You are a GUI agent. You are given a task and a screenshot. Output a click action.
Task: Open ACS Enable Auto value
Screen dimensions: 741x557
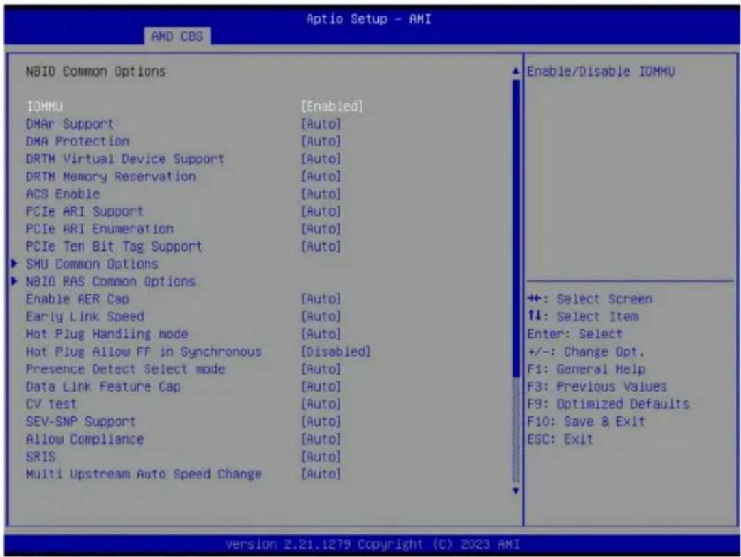pyautogui.click(x=321, y=193)
